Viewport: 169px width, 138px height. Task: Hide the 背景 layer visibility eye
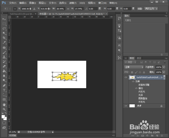pyautogui.click(x=126, y=106)
